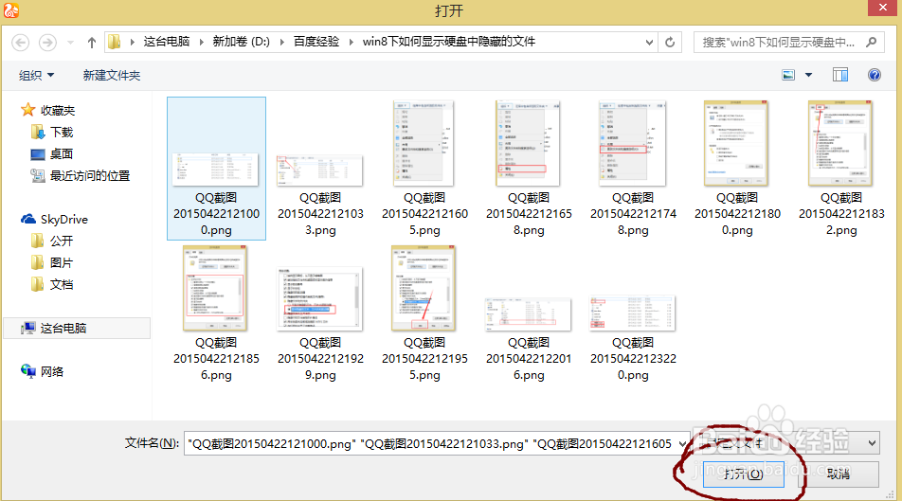Go up one folder level
The height and width of the screenshot is (501, 902).
coord(92,43)
